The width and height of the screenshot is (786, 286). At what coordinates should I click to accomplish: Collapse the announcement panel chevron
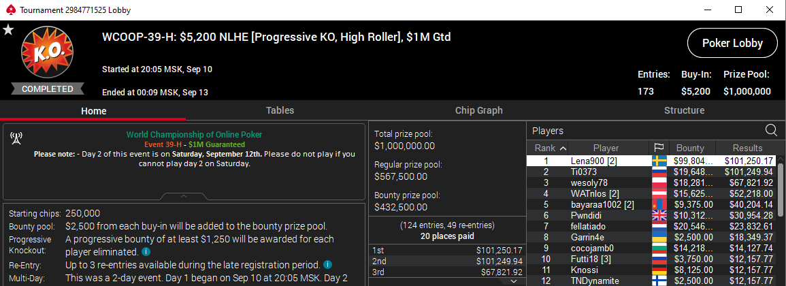[184, 196]
